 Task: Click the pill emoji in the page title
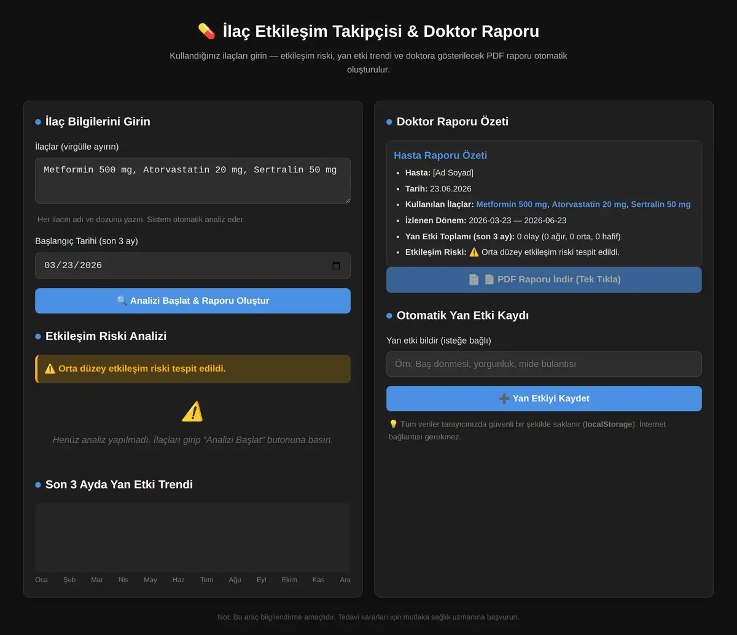[x=206, y=31]
